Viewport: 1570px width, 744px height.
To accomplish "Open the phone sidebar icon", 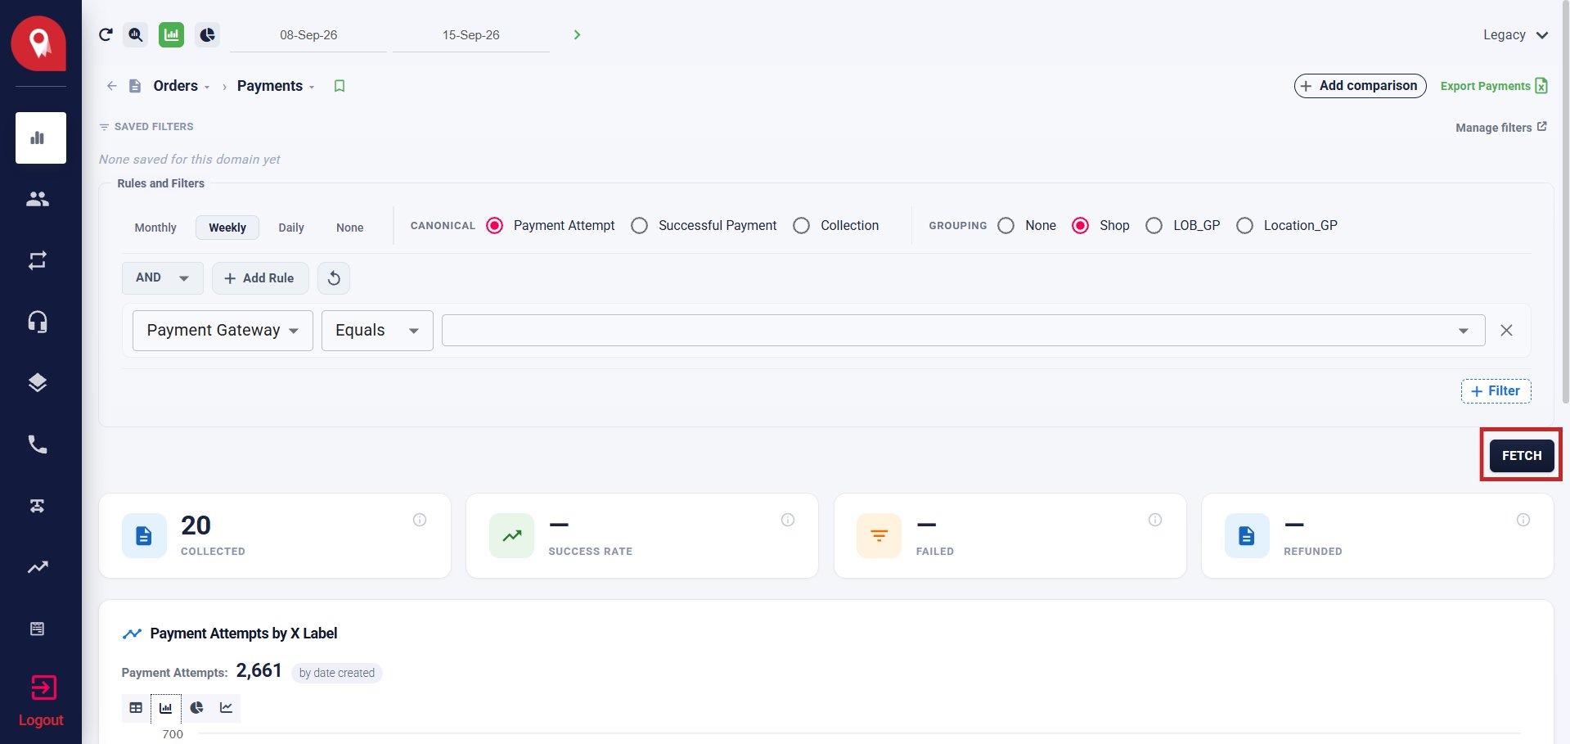I will click(38, 444).
